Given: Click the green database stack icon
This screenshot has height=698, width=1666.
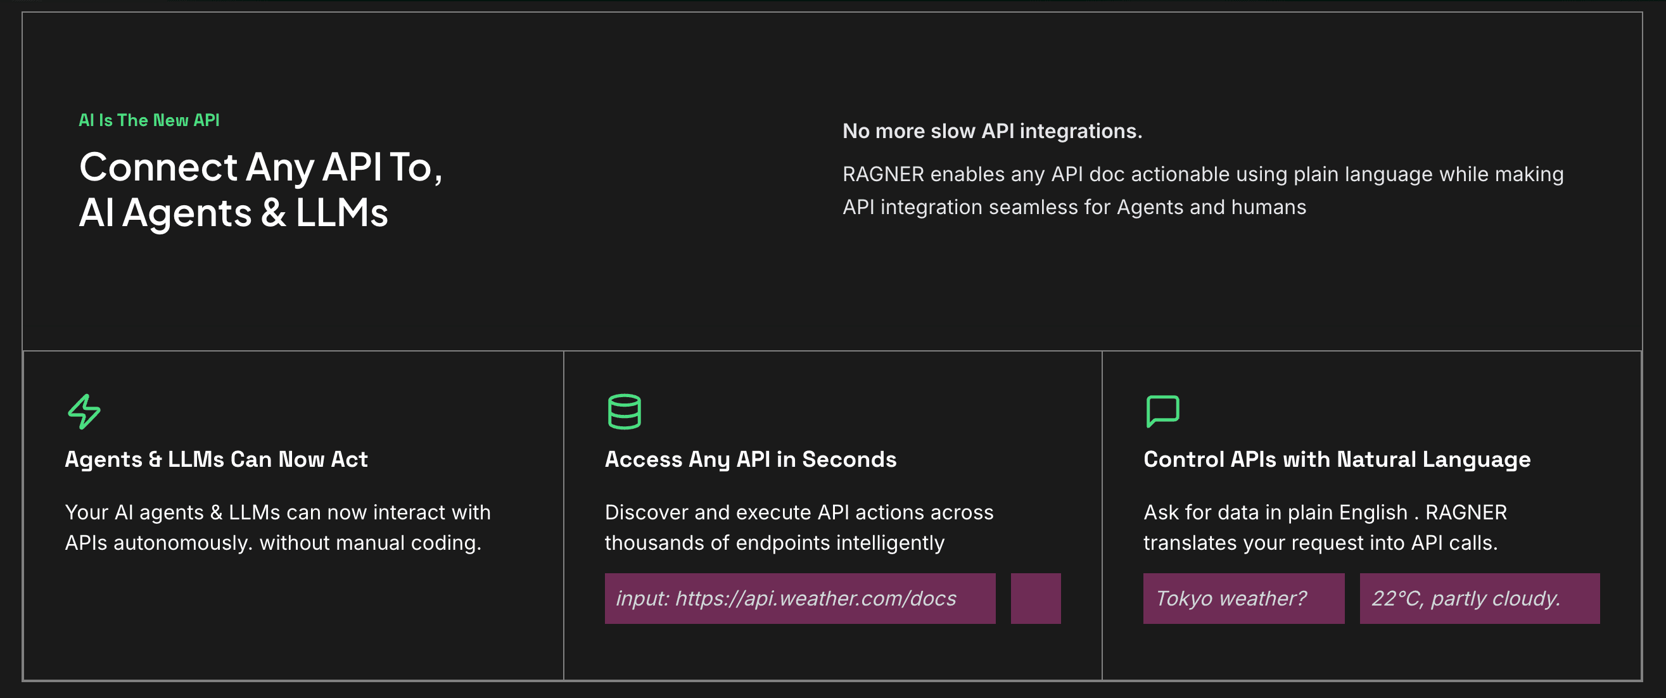Looking at the screenshot, I should [624, 412].
